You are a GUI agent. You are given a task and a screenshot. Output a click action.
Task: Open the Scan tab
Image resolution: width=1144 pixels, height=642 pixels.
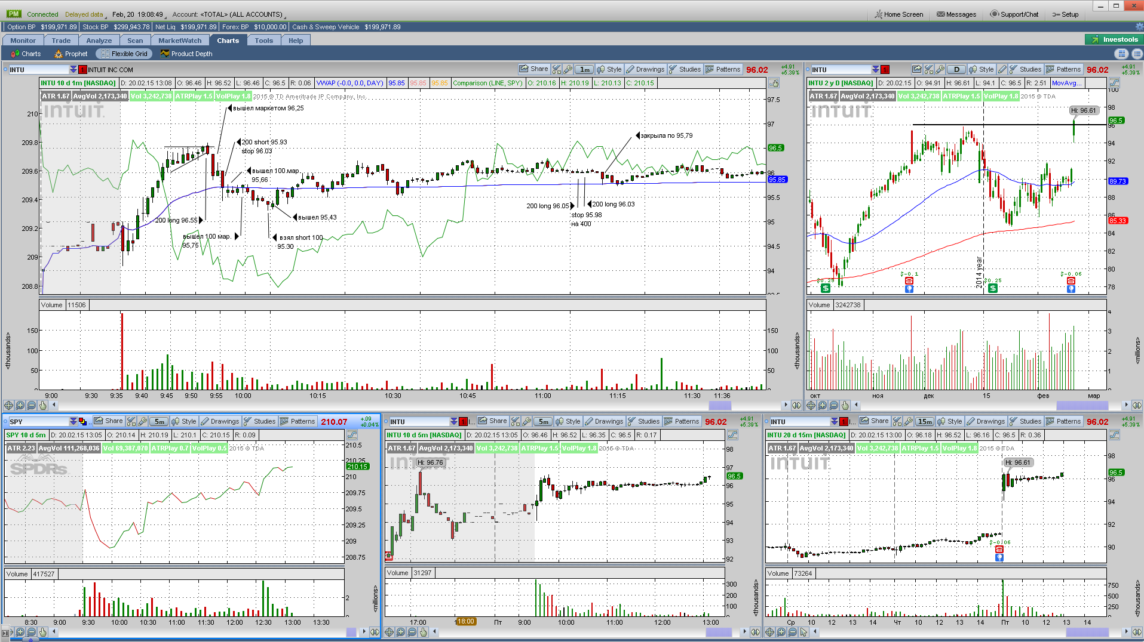point(135,41)
